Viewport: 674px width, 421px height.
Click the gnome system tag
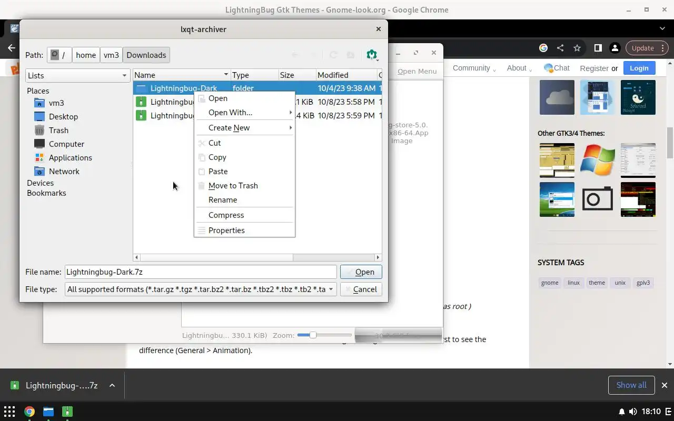tap(550, 283)
